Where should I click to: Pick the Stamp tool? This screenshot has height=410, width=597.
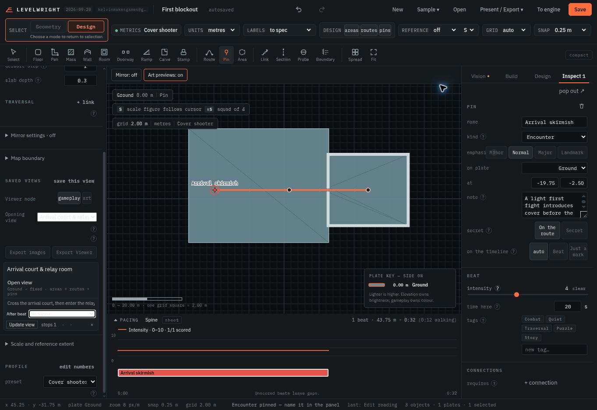(184, 55)
